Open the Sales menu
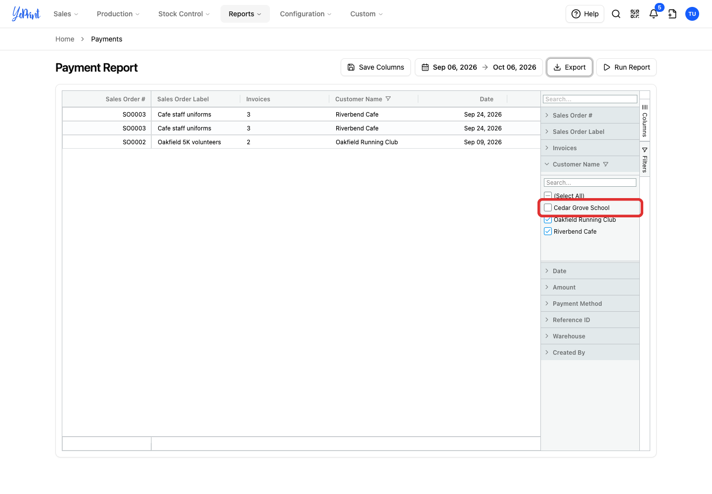This screenshot has height=494, width=712. pos(66,14)
